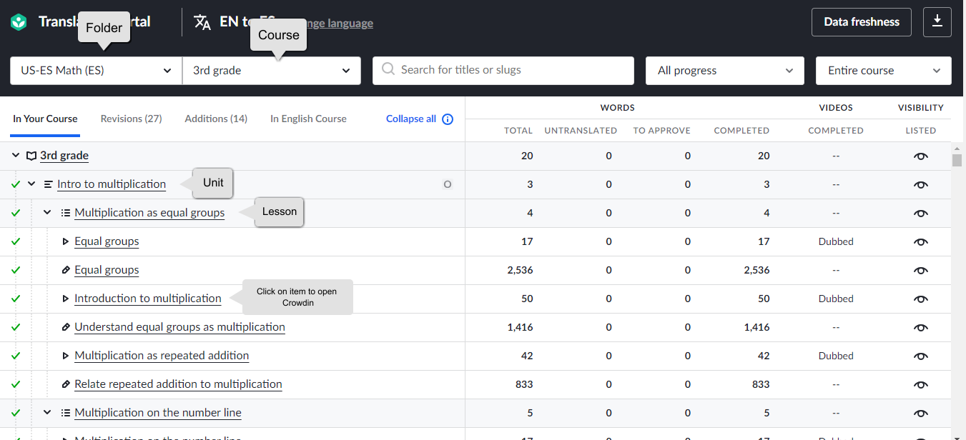Image resolution: width=966 pixels, height=440 pixels.
Task: Open the 3rd grade course dropdown
Action: (272, 71)
